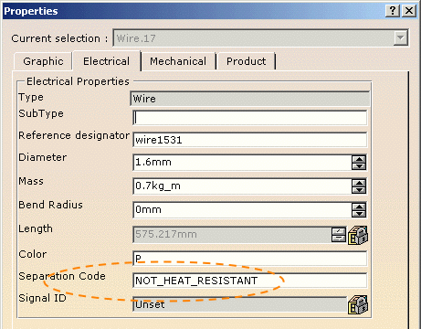The image size is (421, 329).
Task: Click the Color field containing P
Action: [x=250, y=259]
